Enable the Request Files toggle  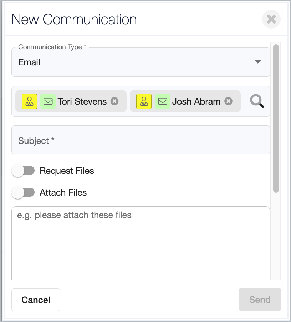(x=23, y=171)
